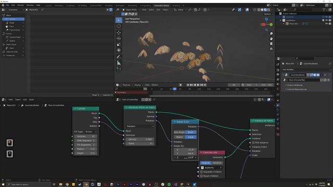Select wireframe viewport shading mode
Viewport: 333px width, 187px height.
pyautogui.click(x=259, y=10)
